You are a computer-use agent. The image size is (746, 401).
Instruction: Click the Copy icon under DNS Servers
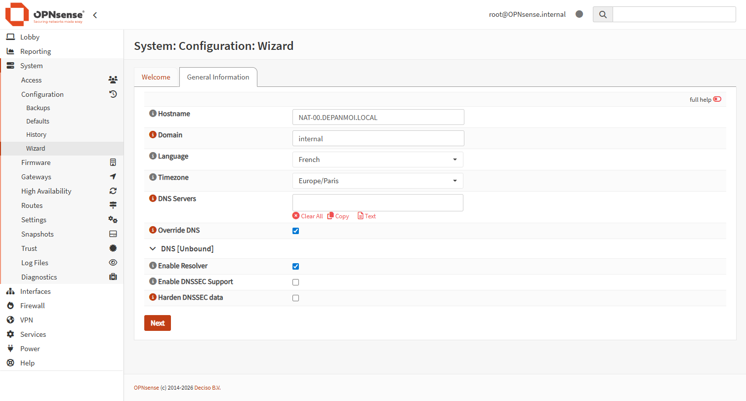(x=331, y=216)
